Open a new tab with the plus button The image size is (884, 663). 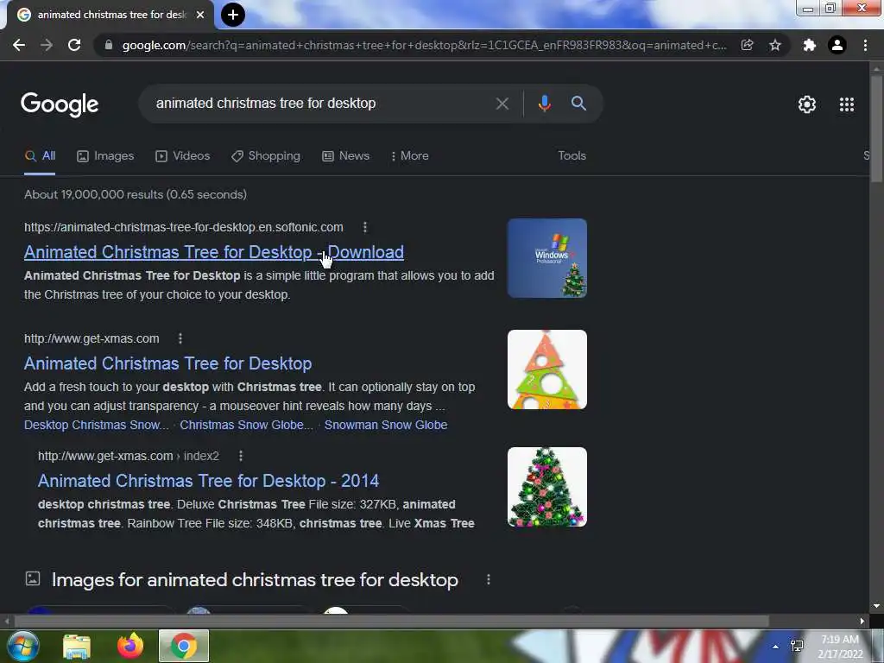(x=233, y=15)
